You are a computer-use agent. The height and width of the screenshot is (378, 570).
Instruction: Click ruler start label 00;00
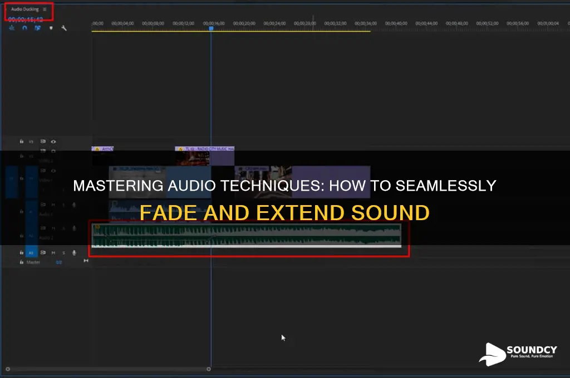pyautogui.click(x=98, y=23)
